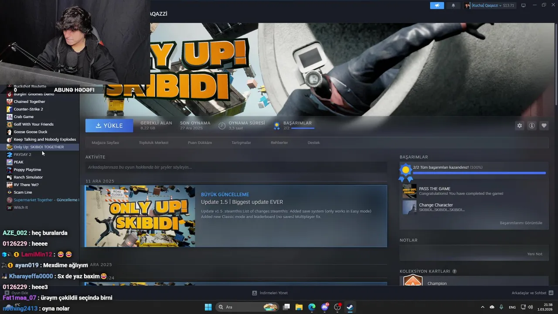Click İndirmeleri Yönet downloads link
The height and width of the screenshot is (314, 558).
270,293
